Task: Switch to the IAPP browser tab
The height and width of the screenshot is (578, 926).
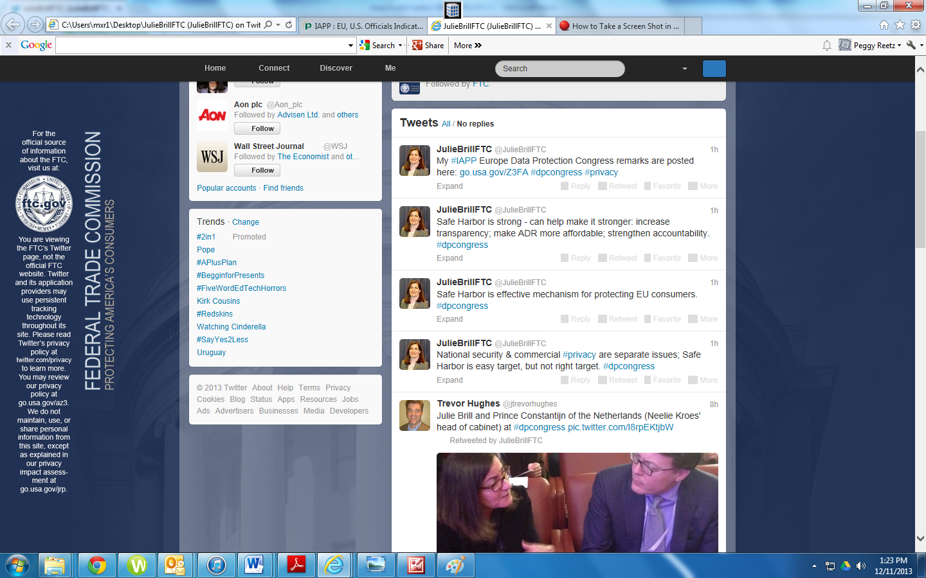Action: tap(363, 26)
